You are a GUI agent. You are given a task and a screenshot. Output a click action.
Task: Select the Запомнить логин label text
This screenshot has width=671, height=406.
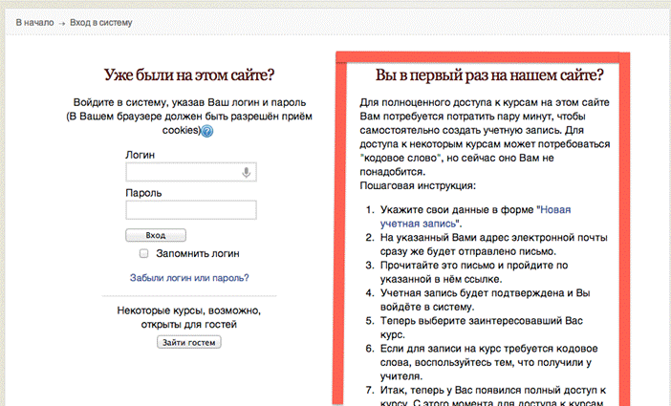(x=198, y=254)
